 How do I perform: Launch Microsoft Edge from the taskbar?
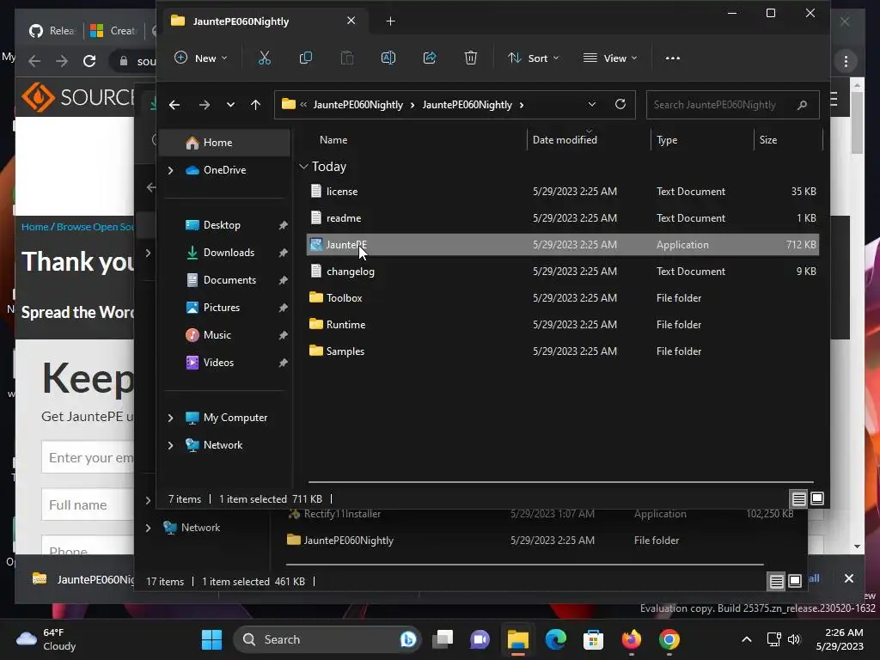[x=556, y=639]
